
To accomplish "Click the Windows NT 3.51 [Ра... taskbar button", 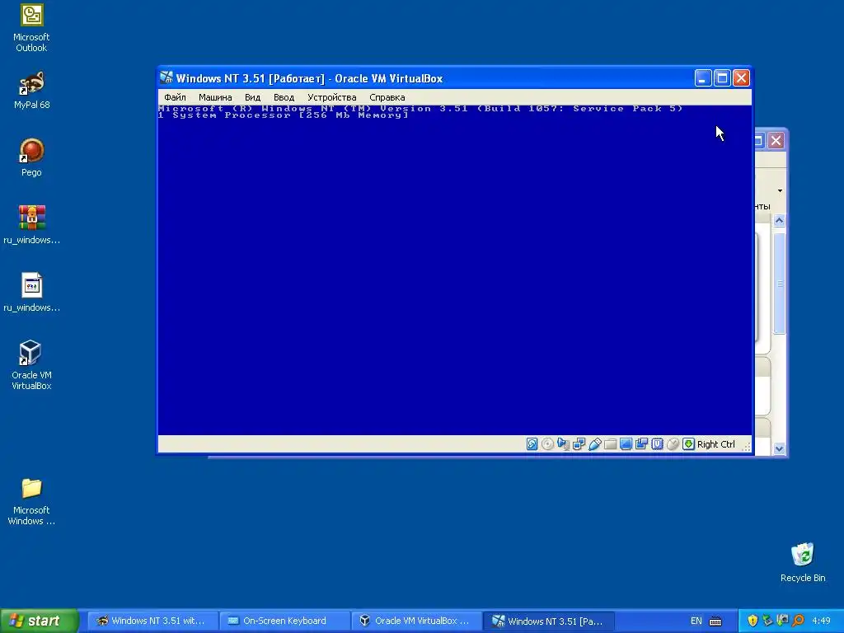I will point(549,621).
